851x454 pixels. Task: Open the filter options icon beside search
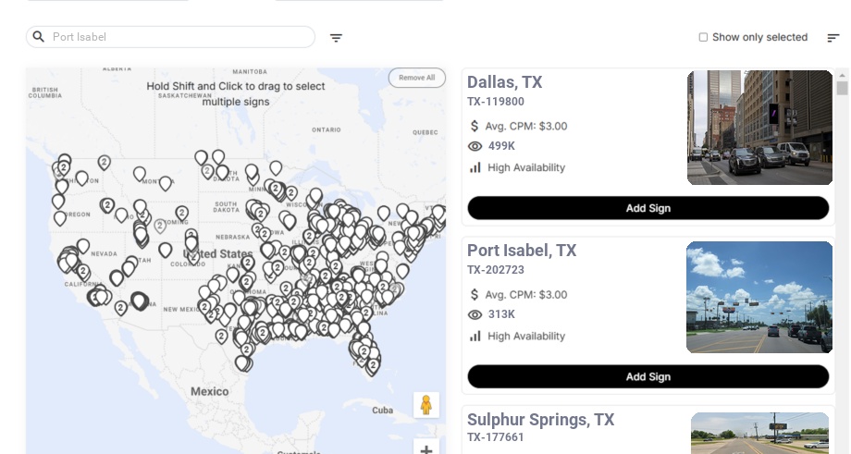tap(336, 38)
